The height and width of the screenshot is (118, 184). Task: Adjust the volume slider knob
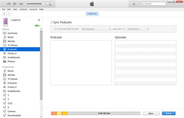pos(43,4)
